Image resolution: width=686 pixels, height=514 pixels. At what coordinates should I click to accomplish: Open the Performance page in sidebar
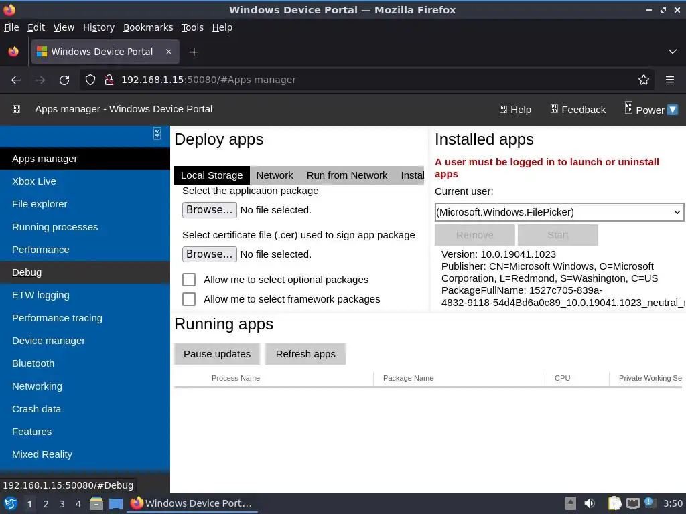pos(85,250)
